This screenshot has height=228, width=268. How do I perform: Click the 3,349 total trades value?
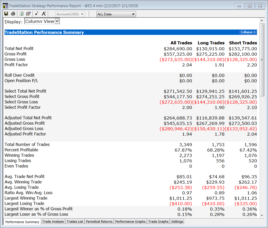[186, 145]
